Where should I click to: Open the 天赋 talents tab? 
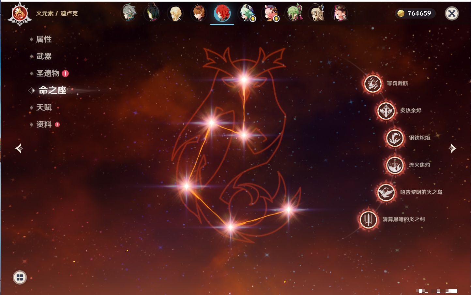coord(44,107)
